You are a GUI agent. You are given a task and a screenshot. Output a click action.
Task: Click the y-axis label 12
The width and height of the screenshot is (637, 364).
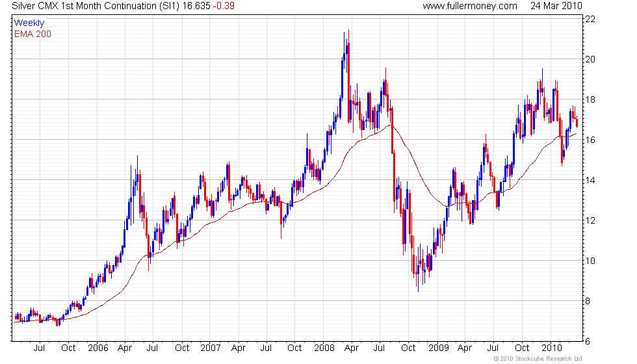pyautogui.click(x=590, y=220)
